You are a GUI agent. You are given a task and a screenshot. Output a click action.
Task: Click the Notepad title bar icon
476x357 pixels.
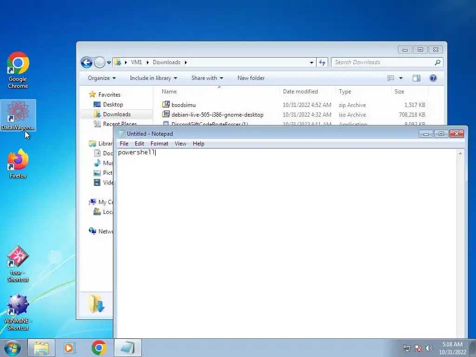[122, 133]
